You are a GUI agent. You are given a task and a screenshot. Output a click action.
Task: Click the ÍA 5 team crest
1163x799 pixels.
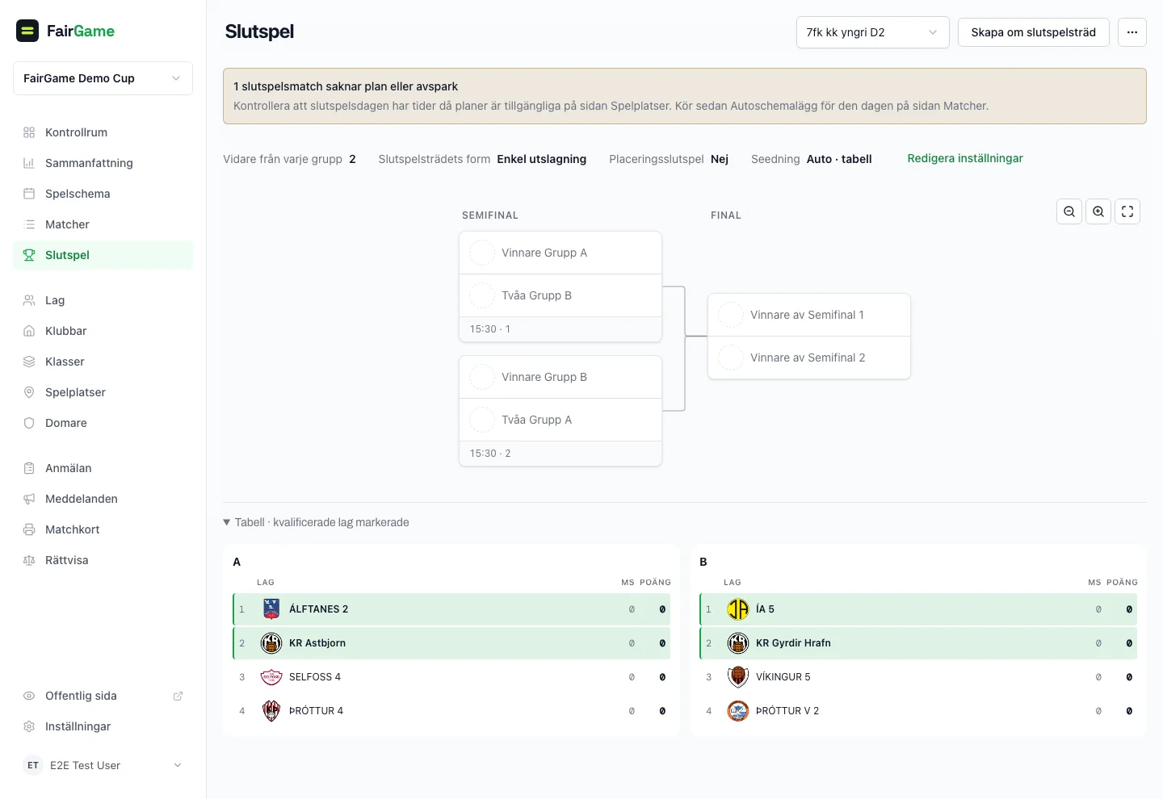pos(738,609)
